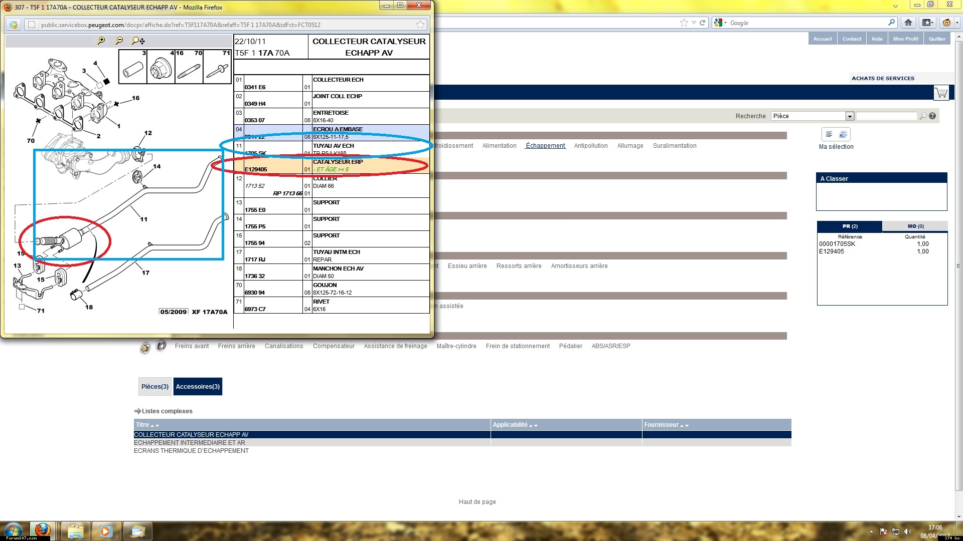
Task: Expand the Pièce search type dropdown
Action: (850, 116)
